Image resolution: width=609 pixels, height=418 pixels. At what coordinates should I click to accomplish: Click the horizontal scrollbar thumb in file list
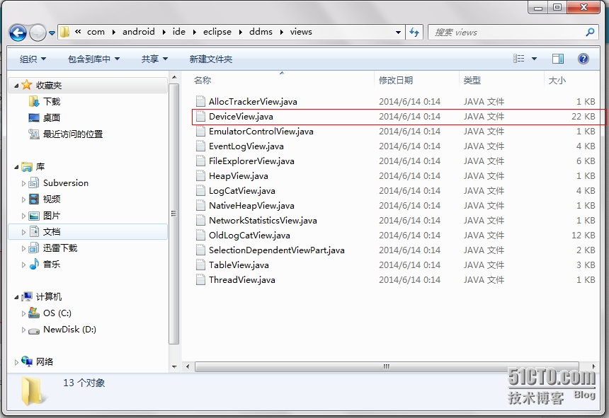pyautogui.click(x=387, y=366)
